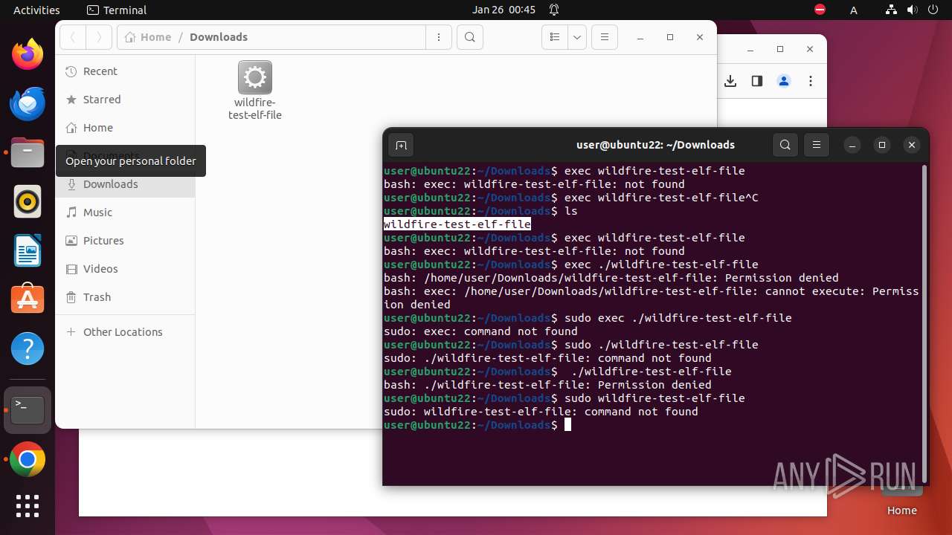Open the Terminal app menu in top bar
Screen dimensions: 952x535
point(117,10)
